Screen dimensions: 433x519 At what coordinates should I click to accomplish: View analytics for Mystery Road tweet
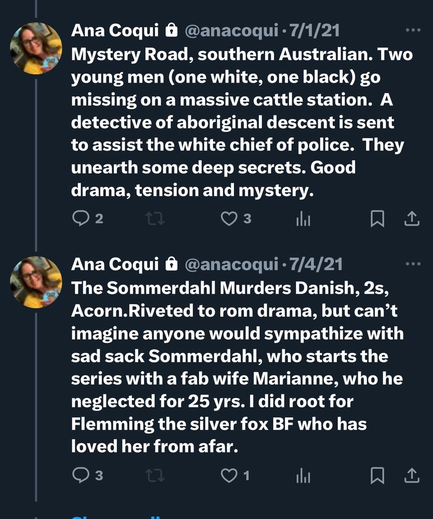tap(303, 220)
